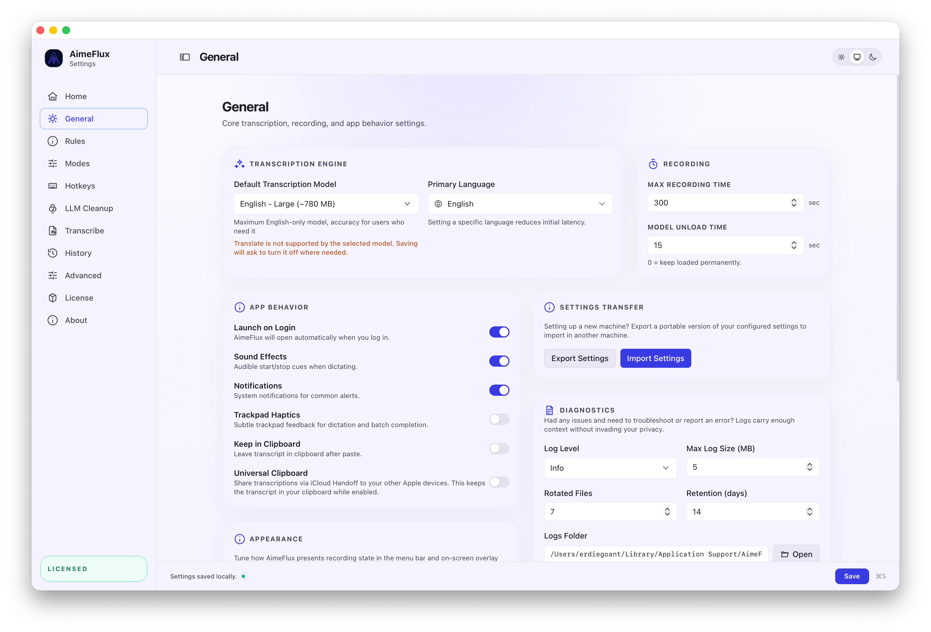Click the License cube icon
Viewport: 931px width, 632px height.
52,298
